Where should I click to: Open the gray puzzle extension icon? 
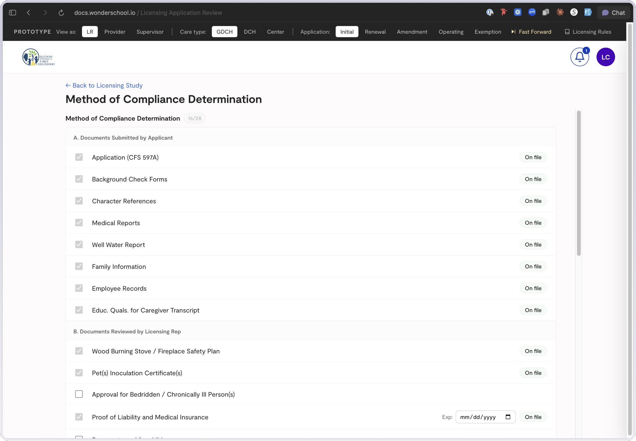coord(546,12)
